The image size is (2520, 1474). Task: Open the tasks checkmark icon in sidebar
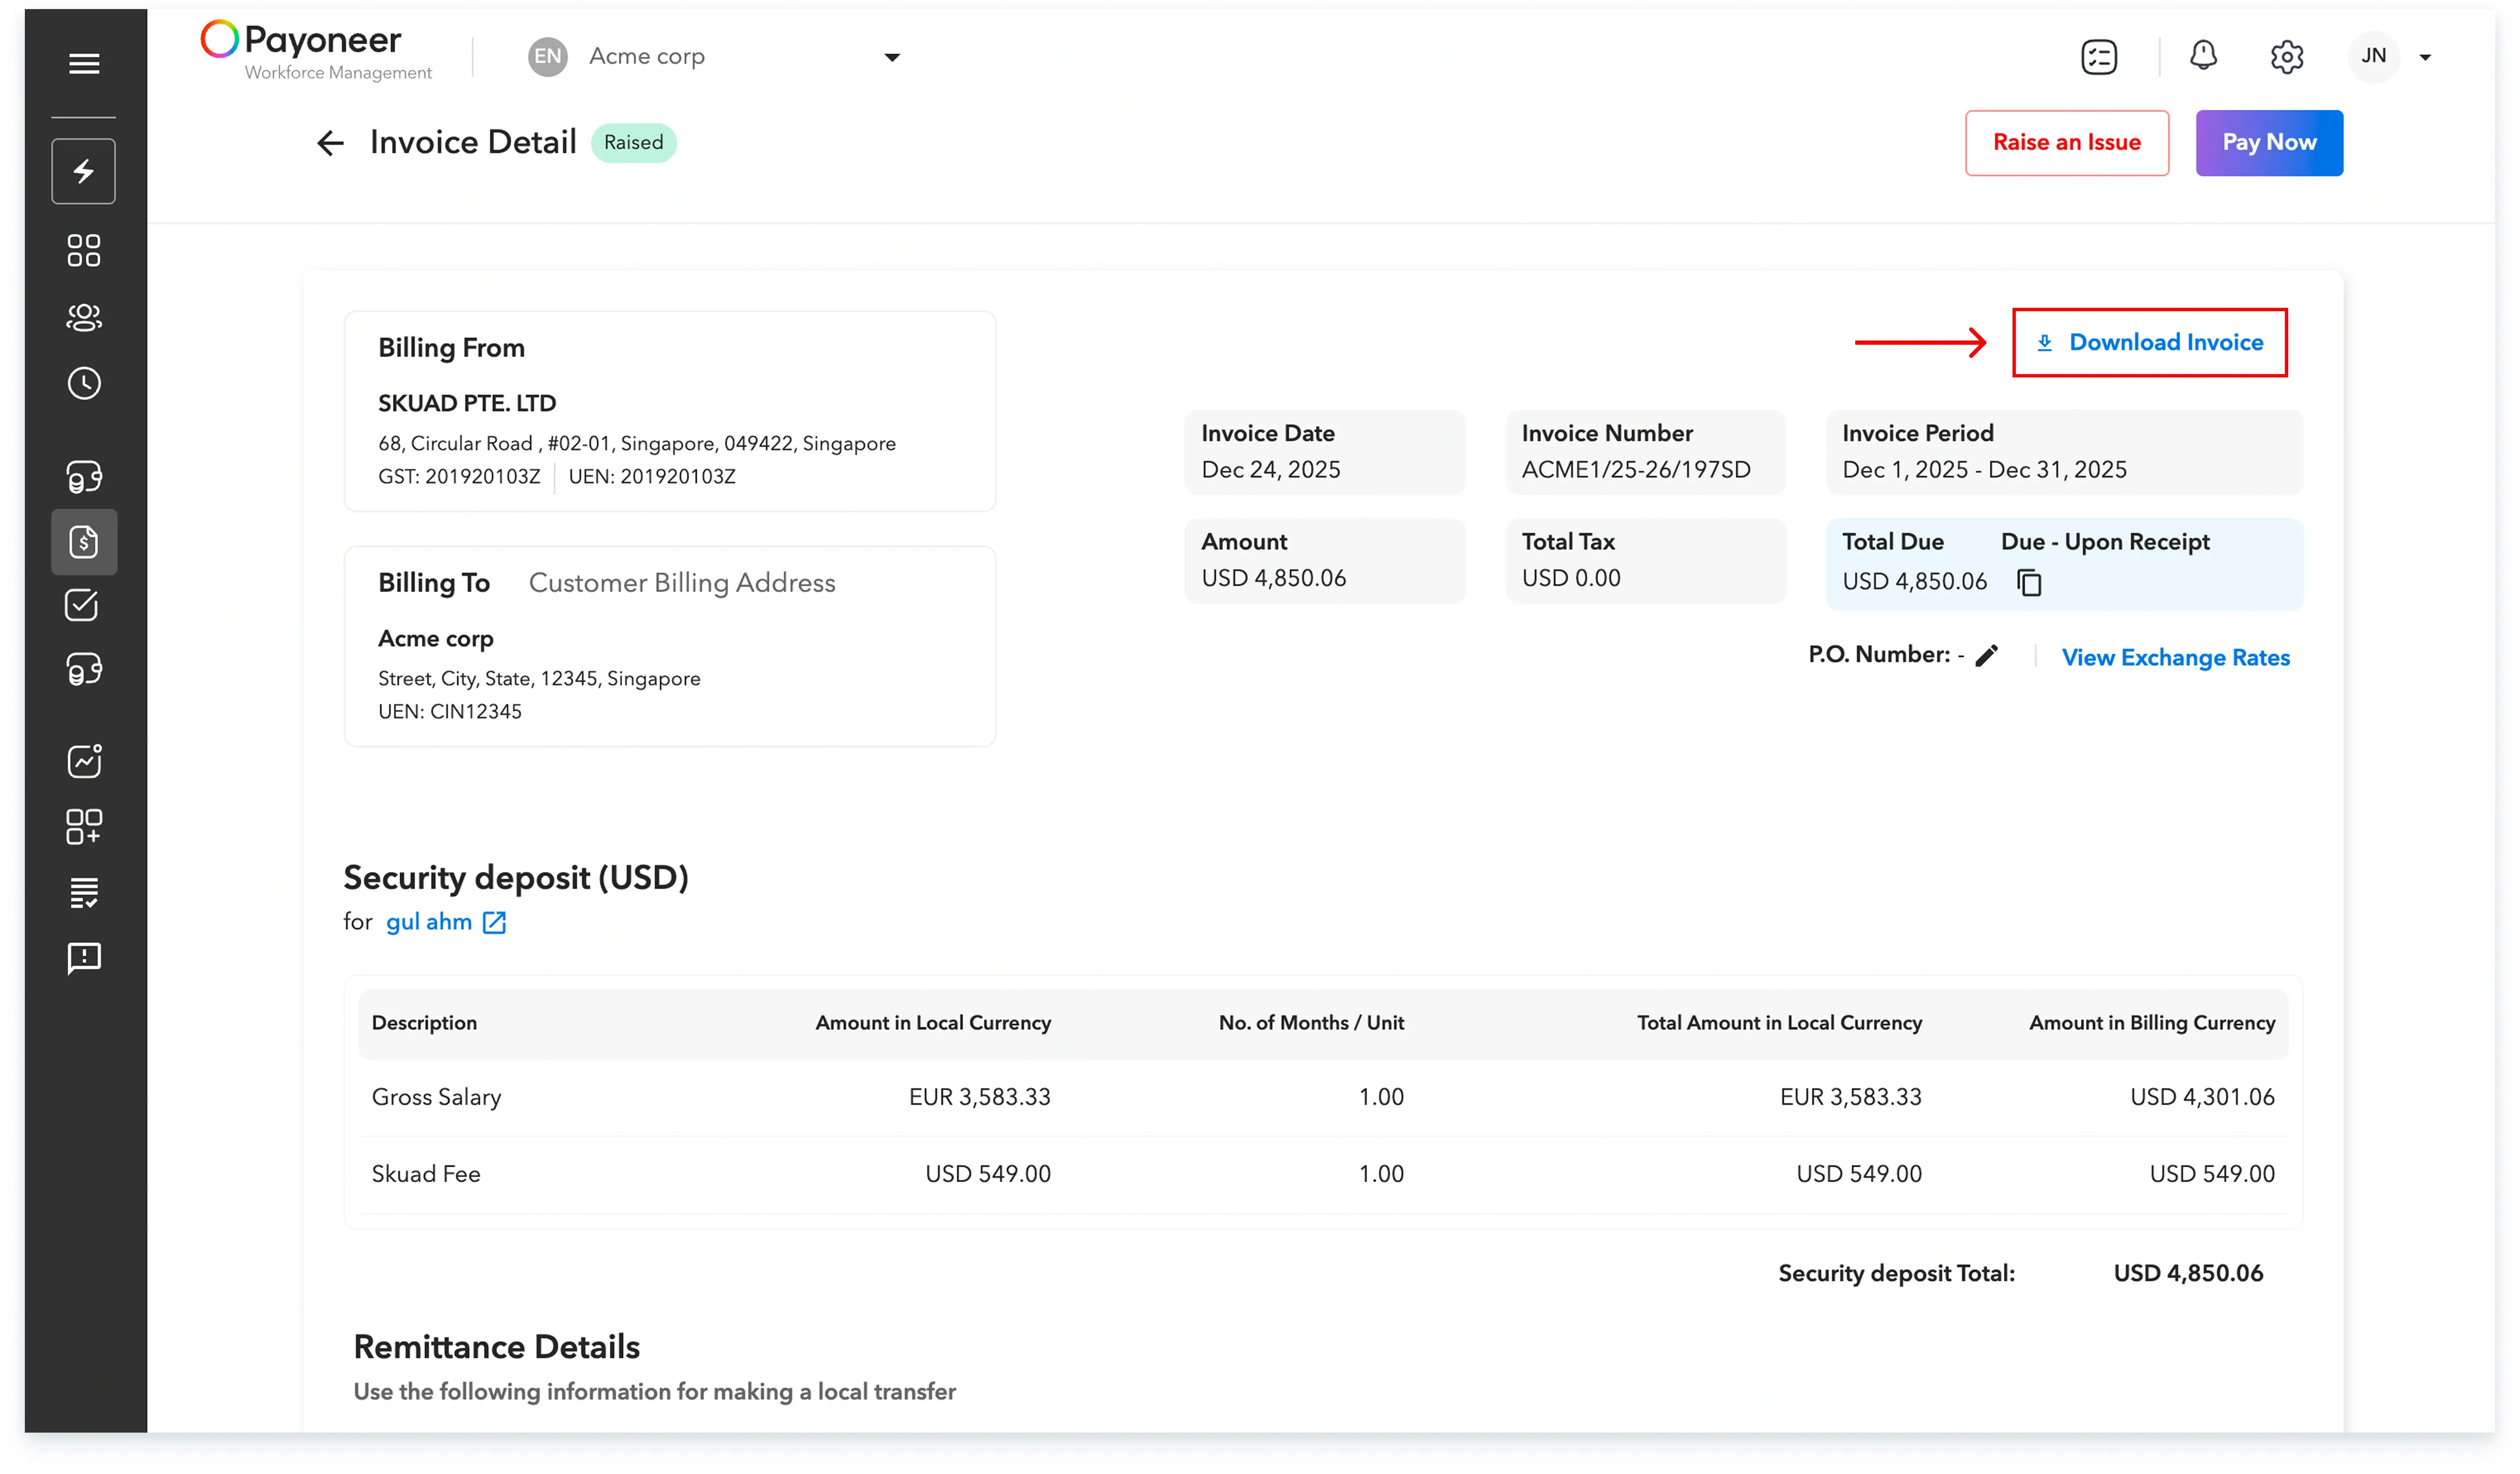83,605
